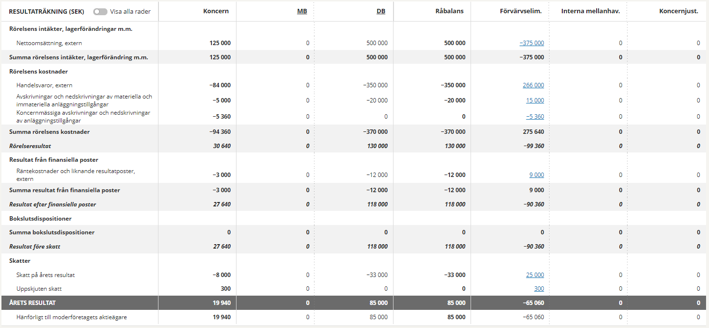Toggle the Visa alla rader switch

click(x=100, y=11)
